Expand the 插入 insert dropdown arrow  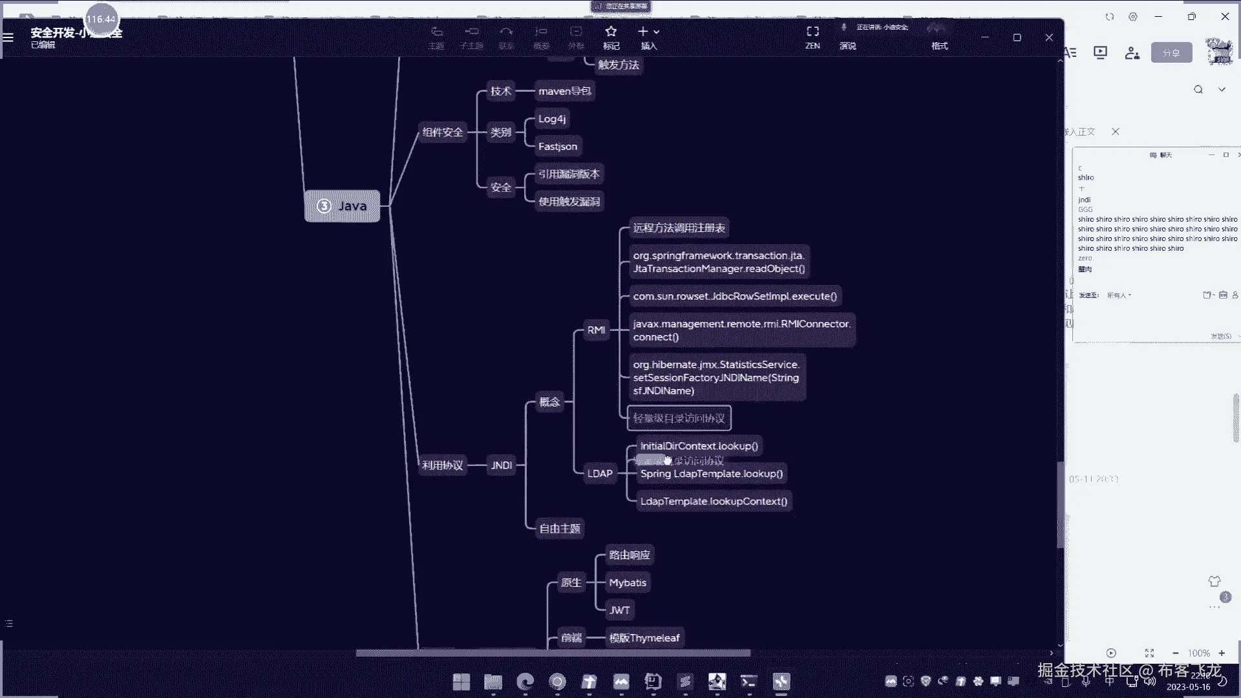coord(657,32)
